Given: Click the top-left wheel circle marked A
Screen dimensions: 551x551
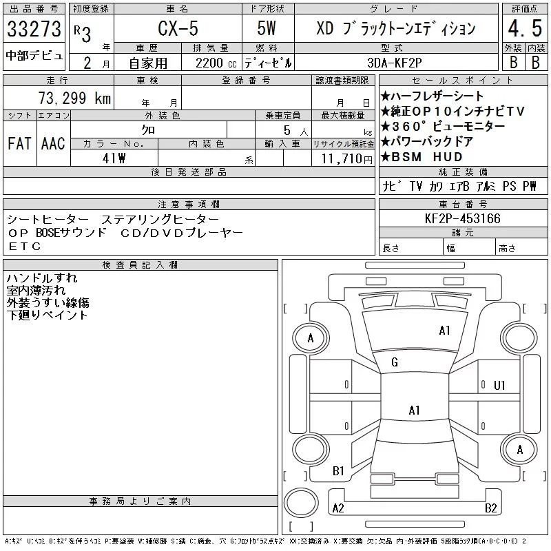Looking at the screenshot, I should [x=311, y=338].
